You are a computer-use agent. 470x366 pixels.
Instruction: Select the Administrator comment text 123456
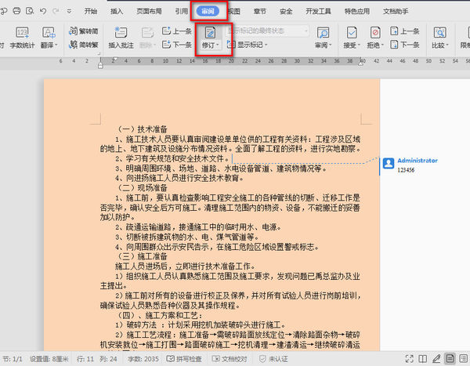click(406, 170)
